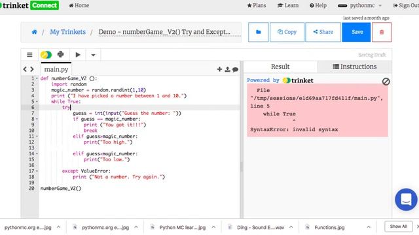Viewport: 419px width, 235px height.
Task: Collapse the fold arrow on line 1
Action: pyautogui.click(x=37, y=78)
